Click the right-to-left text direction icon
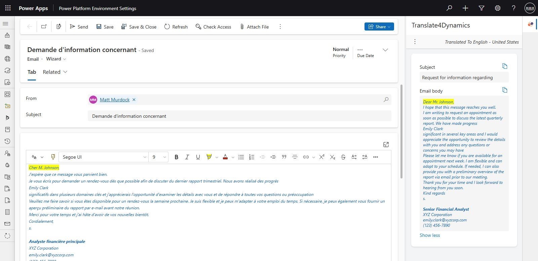538x261 pixels. point(365,157)
